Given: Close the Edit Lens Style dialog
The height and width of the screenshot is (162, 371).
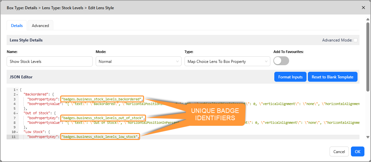Looking at the screenshot, I should tap(363, 8).
